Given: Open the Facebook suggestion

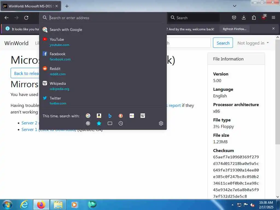Looking at the screenshot, I should tap(103, 56).
